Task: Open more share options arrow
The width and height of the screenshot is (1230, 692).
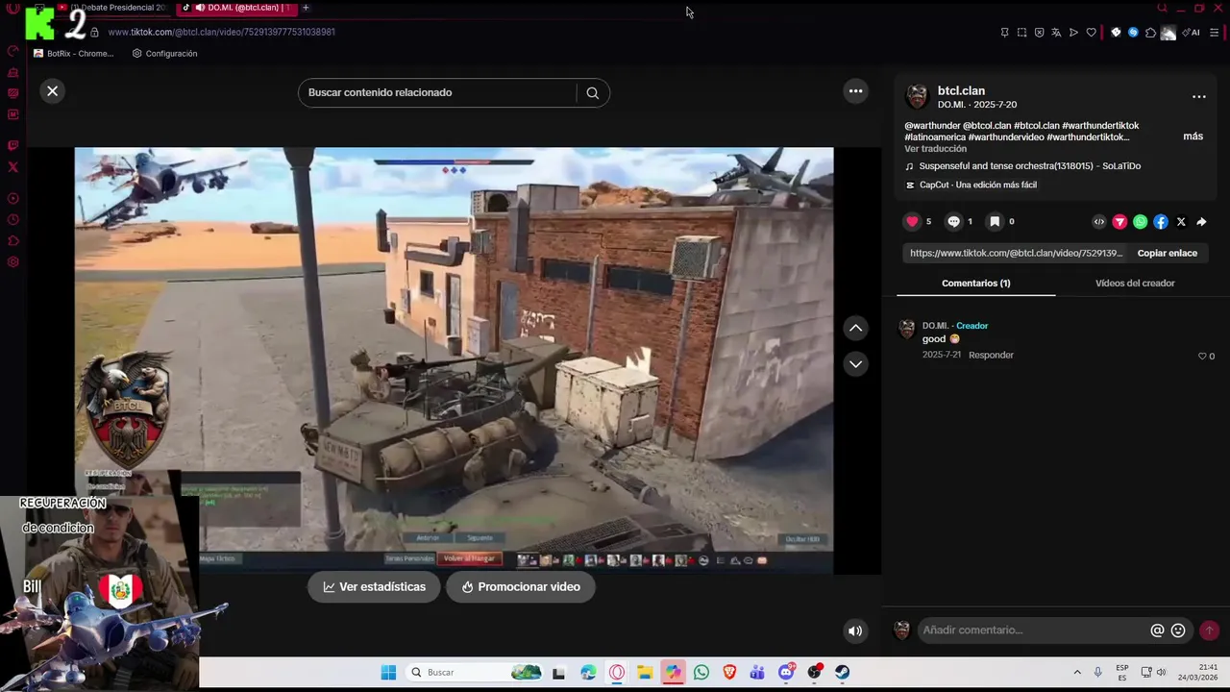Action: point(1201,222)
